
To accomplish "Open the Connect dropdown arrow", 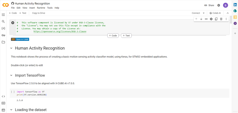I will tap(204, 13).
